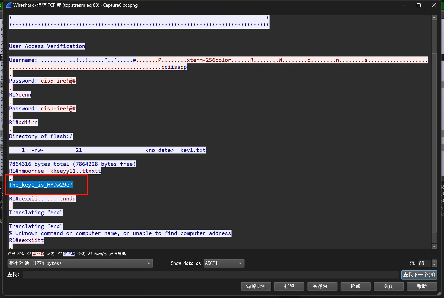This screenshot has height=298, width=444.
Task: Open the 整个对话 (1274 bytes) dropdown
Action: (80, 263)
